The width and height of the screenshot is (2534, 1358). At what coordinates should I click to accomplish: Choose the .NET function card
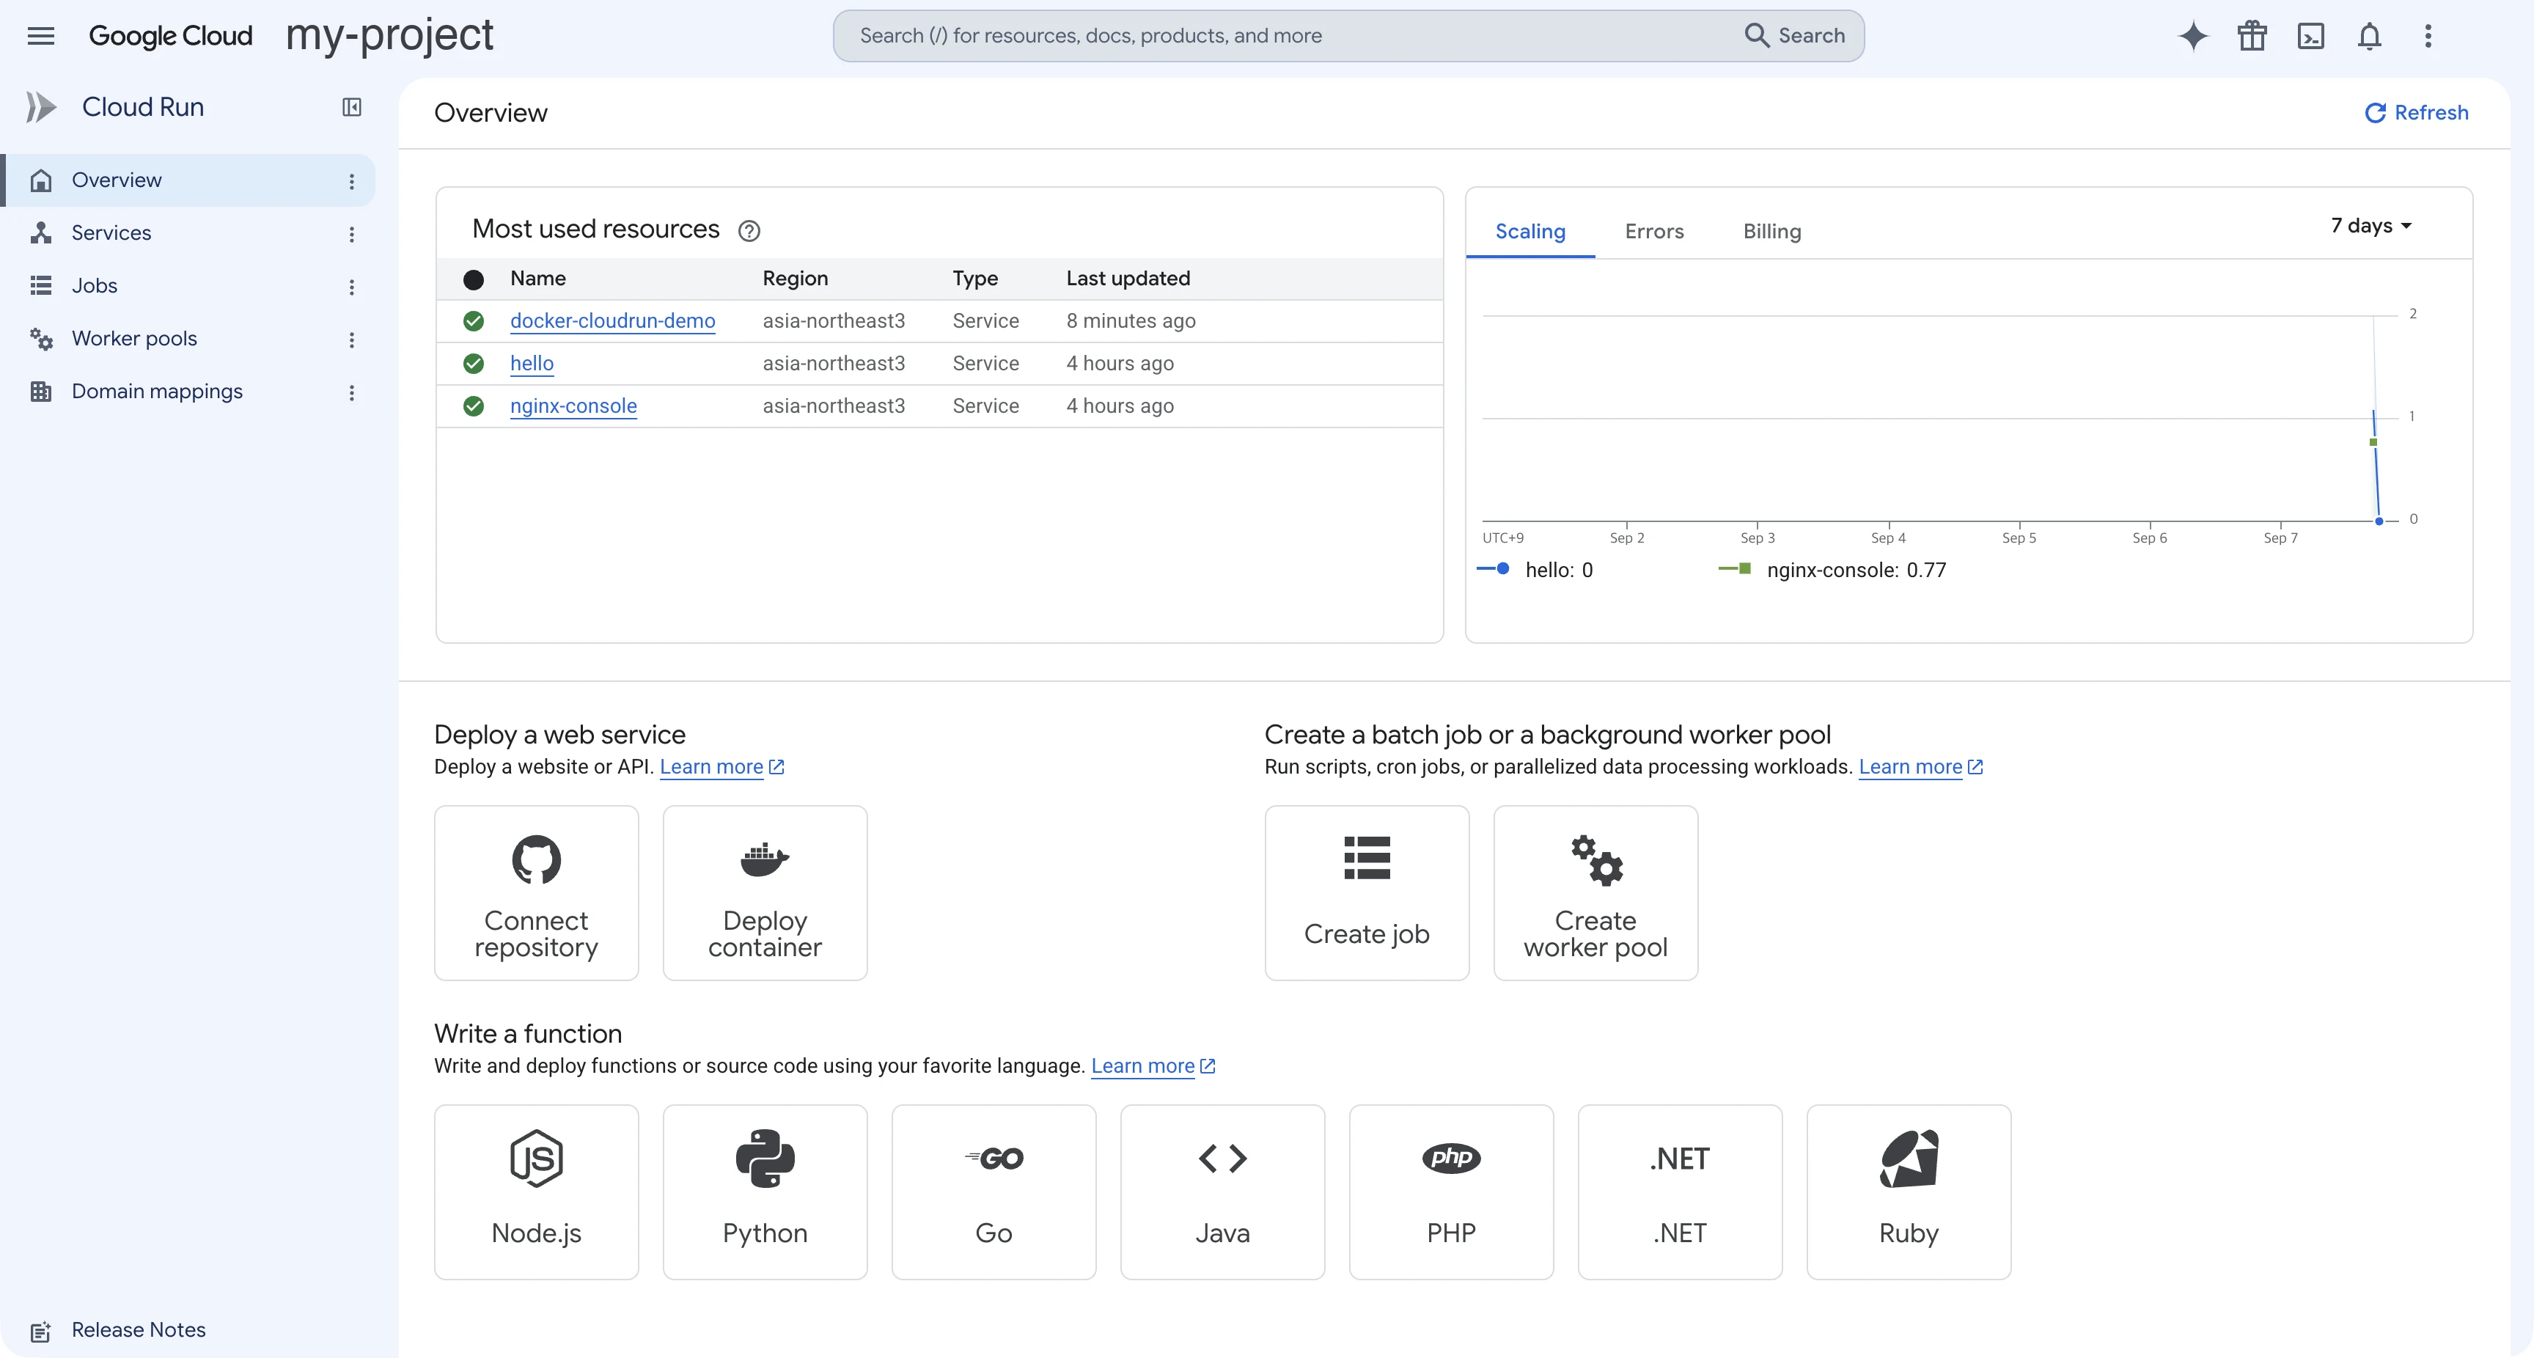point(1679,1192)
